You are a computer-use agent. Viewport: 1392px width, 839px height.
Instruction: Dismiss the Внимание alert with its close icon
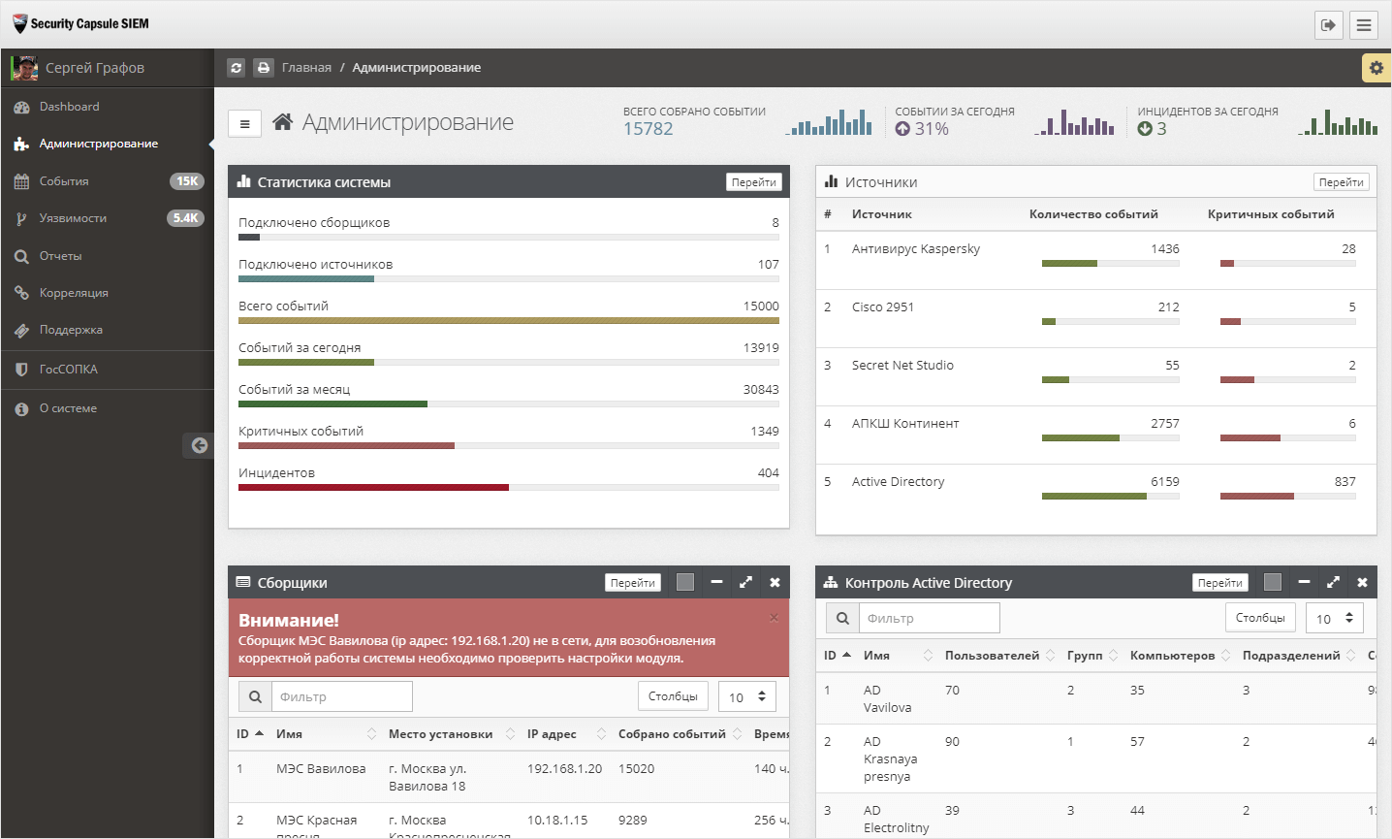point(774,617)
